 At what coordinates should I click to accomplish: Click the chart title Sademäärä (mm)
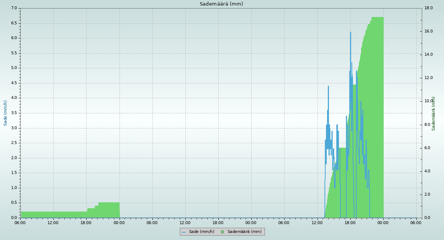pyautogui.click(x=221, y=4)
